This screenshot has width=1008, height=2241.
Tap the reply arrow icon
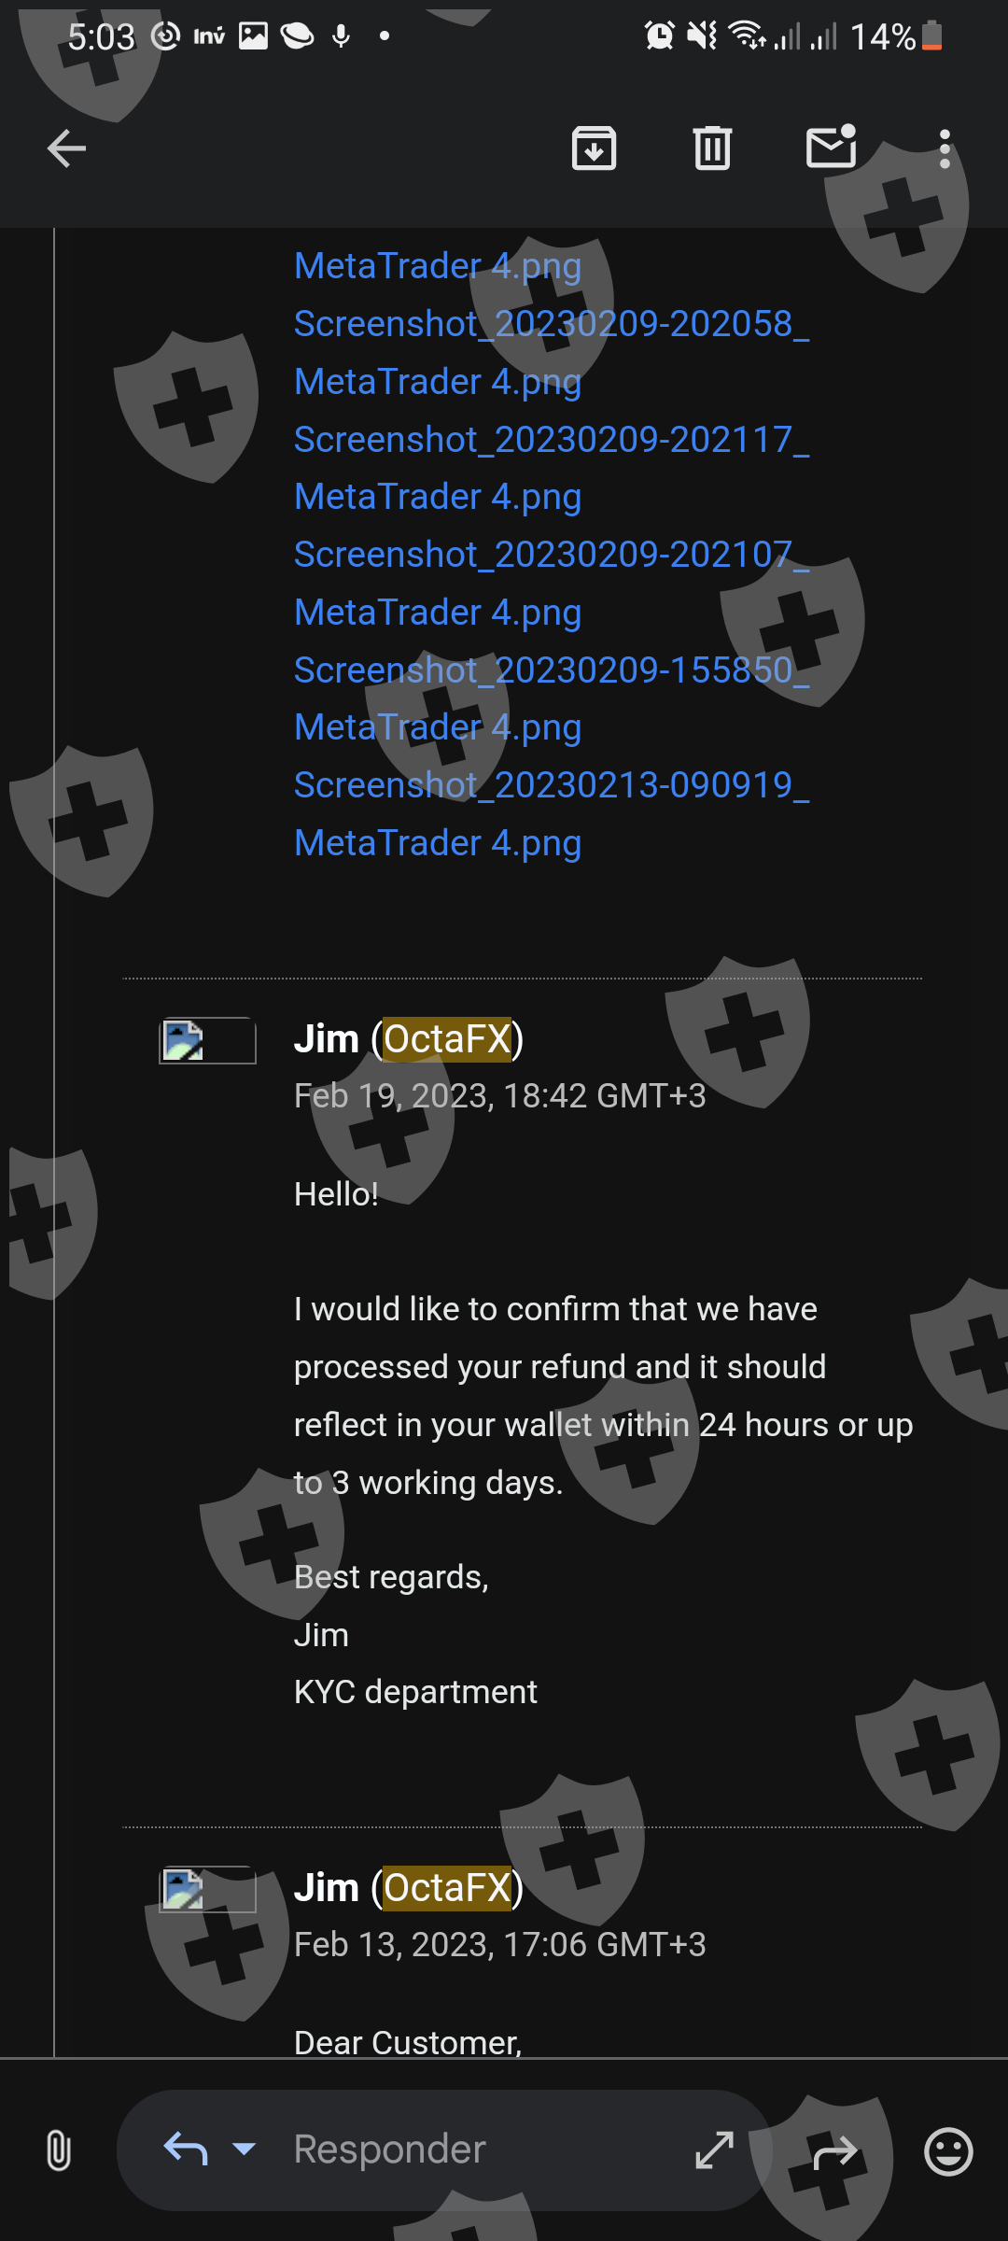(185, 2149)
